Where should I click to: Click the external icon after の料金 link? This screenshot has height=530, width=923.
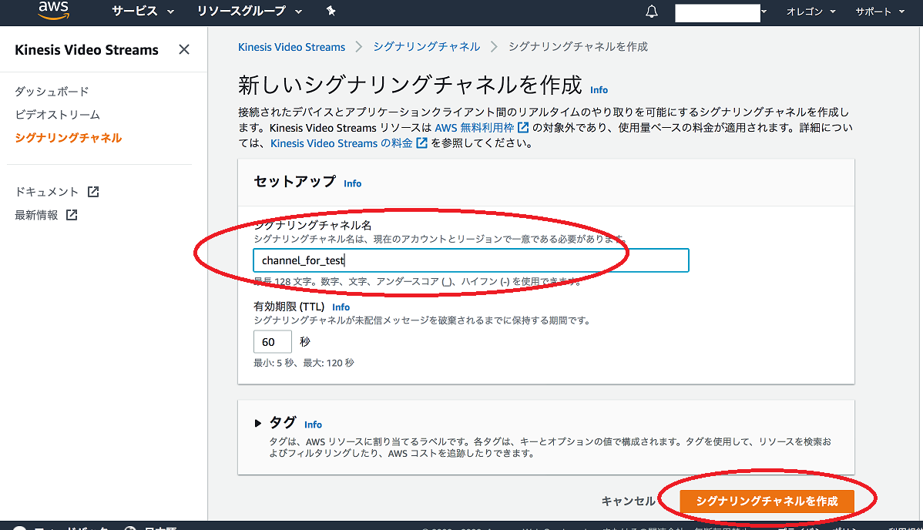tap(421, 143)
